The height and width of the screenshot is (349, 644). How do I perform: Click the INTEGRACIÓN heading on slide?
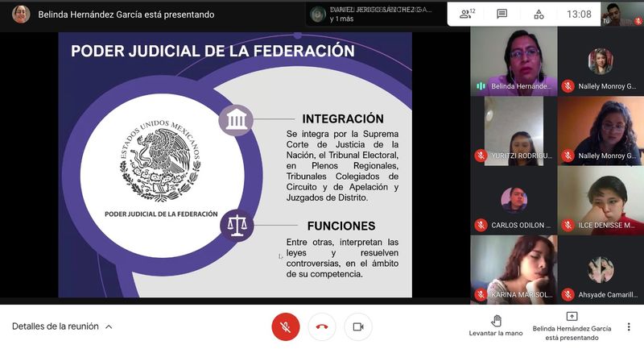[x=343, y=118]
